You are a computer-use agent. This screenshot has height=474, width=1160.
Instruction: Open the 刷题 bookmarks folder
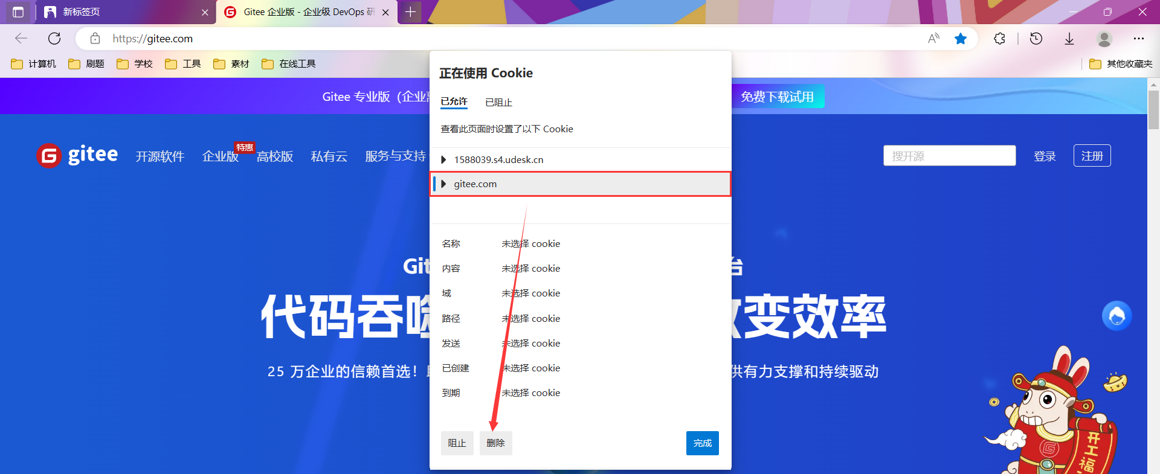pos(86,64)
